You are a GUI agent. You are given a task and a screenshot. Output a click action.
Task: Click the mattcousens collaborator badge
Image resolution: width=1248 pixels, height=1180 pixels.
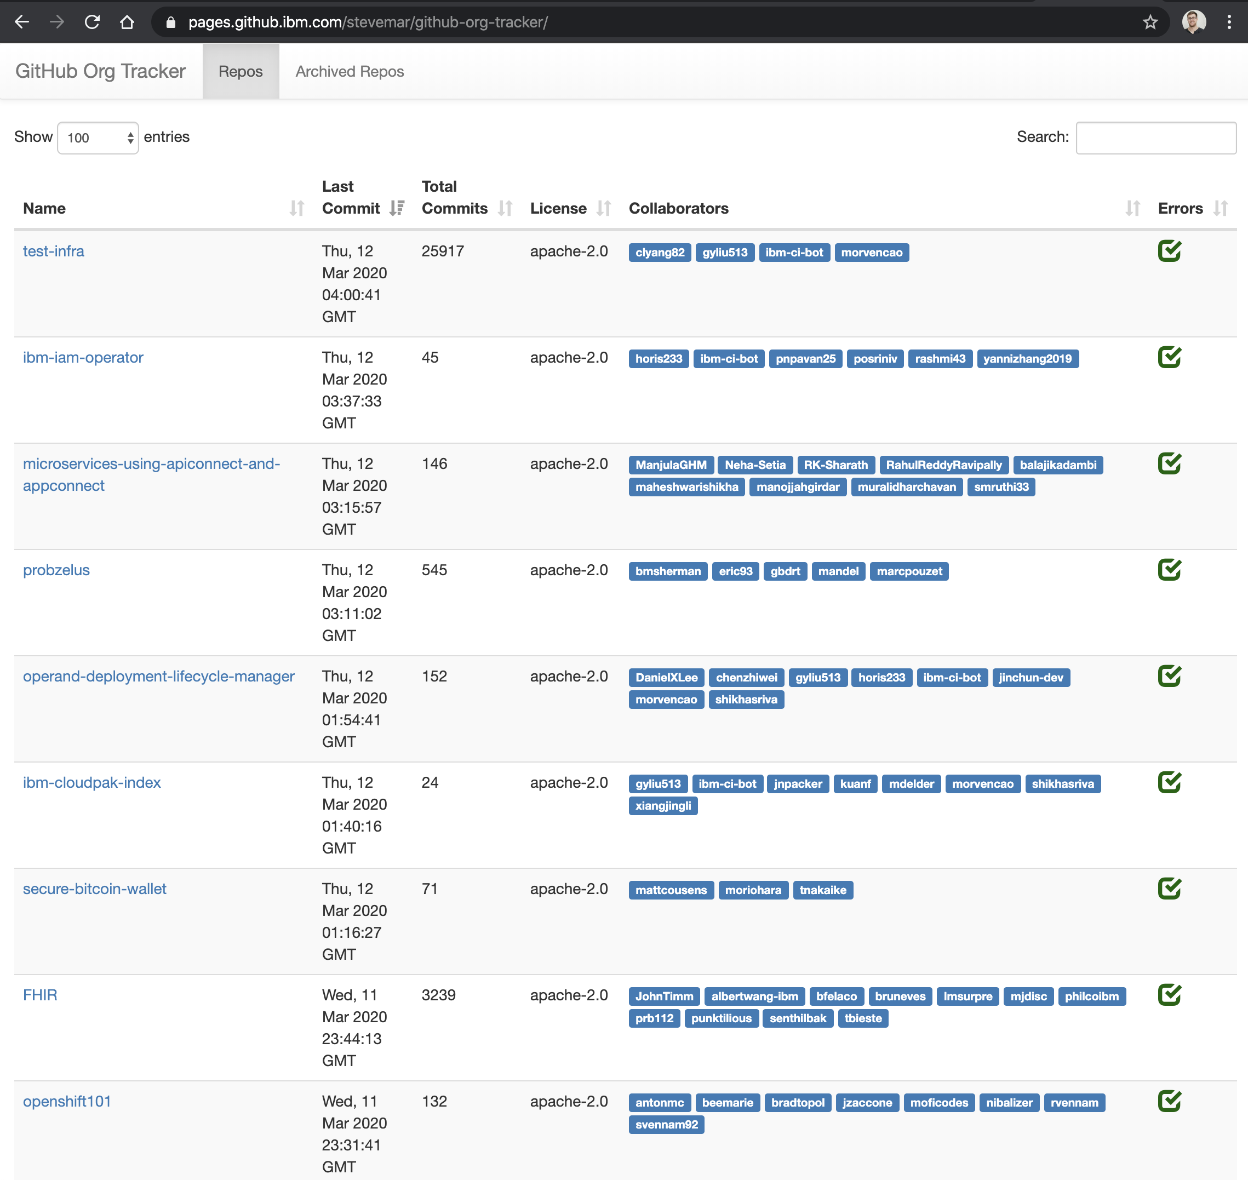671,890
